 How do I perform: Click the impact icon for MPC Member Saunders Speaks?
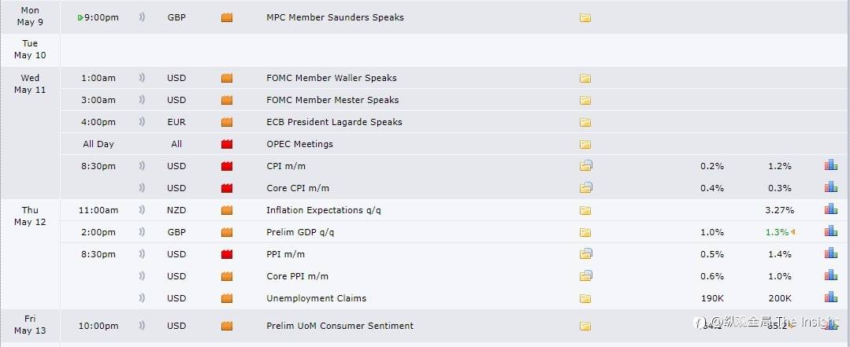point(227,17)
